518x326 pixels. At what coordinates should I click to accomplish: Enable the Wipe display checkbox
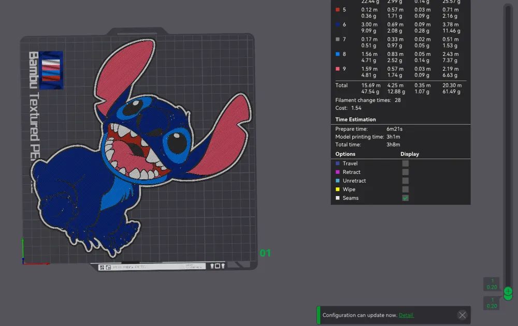pyautogui.click(x=405, y=189)
